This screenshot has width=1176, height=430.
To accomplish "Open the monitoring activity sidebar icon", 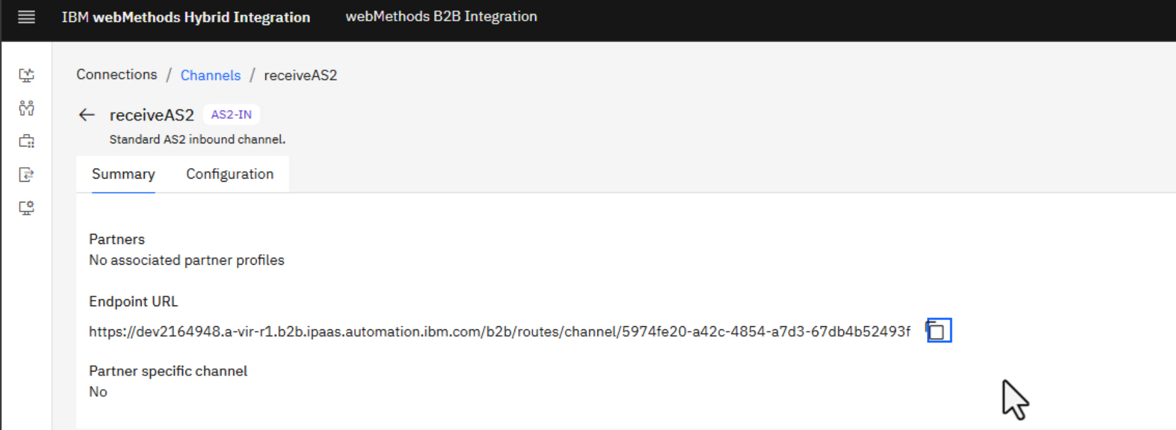I will coord(26,75).
